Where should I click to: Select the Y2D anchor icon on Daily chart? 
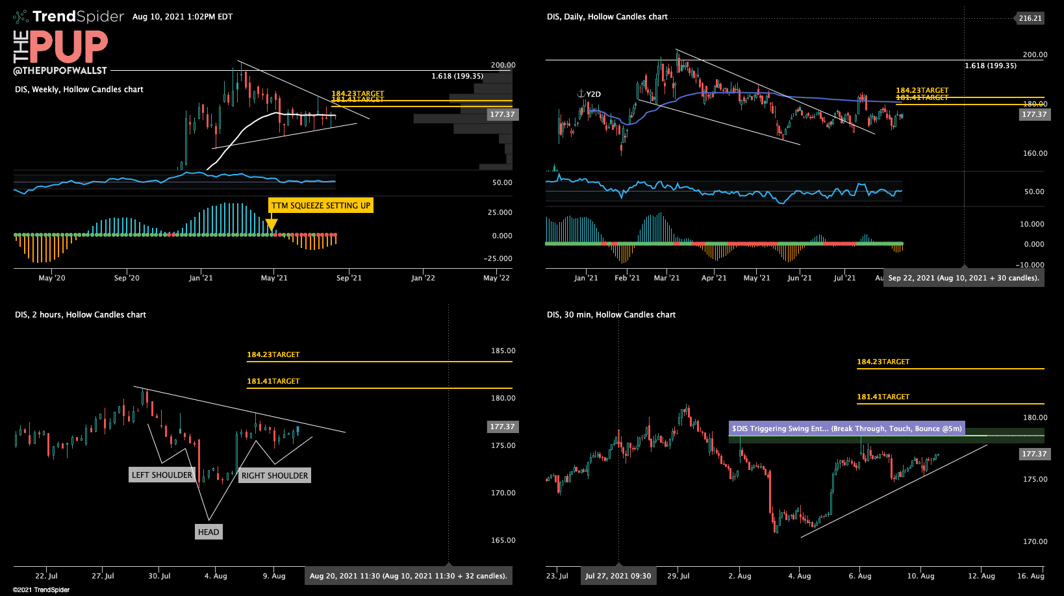(580, 93)
